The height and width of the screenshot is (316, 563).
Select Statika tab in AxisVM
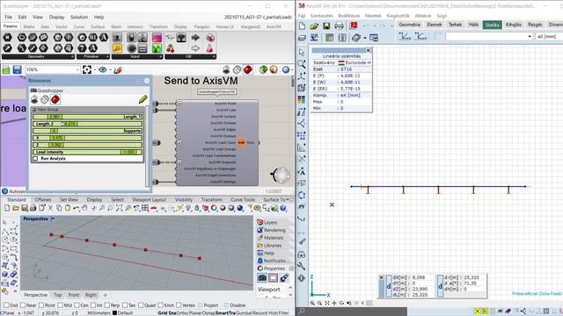(492, 25)
